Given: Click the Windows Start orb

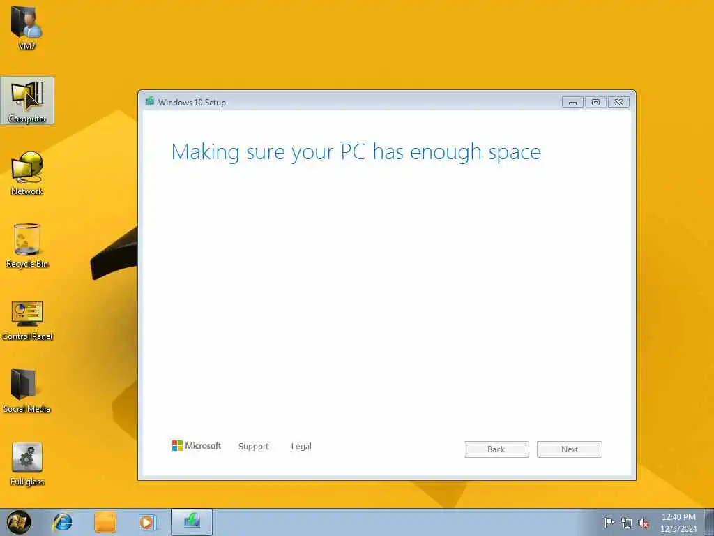Looking at the screenshot, I should pyautogui.click(x=19, y=522).
